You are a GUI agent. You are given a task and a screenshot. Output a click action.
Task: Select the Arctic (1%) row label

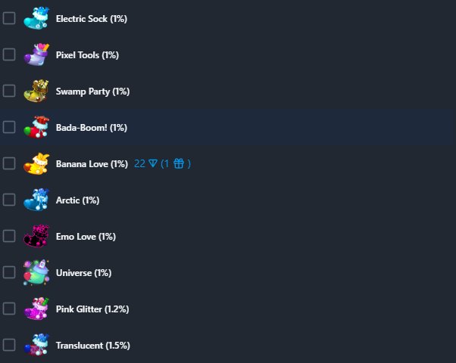(78, 200)
